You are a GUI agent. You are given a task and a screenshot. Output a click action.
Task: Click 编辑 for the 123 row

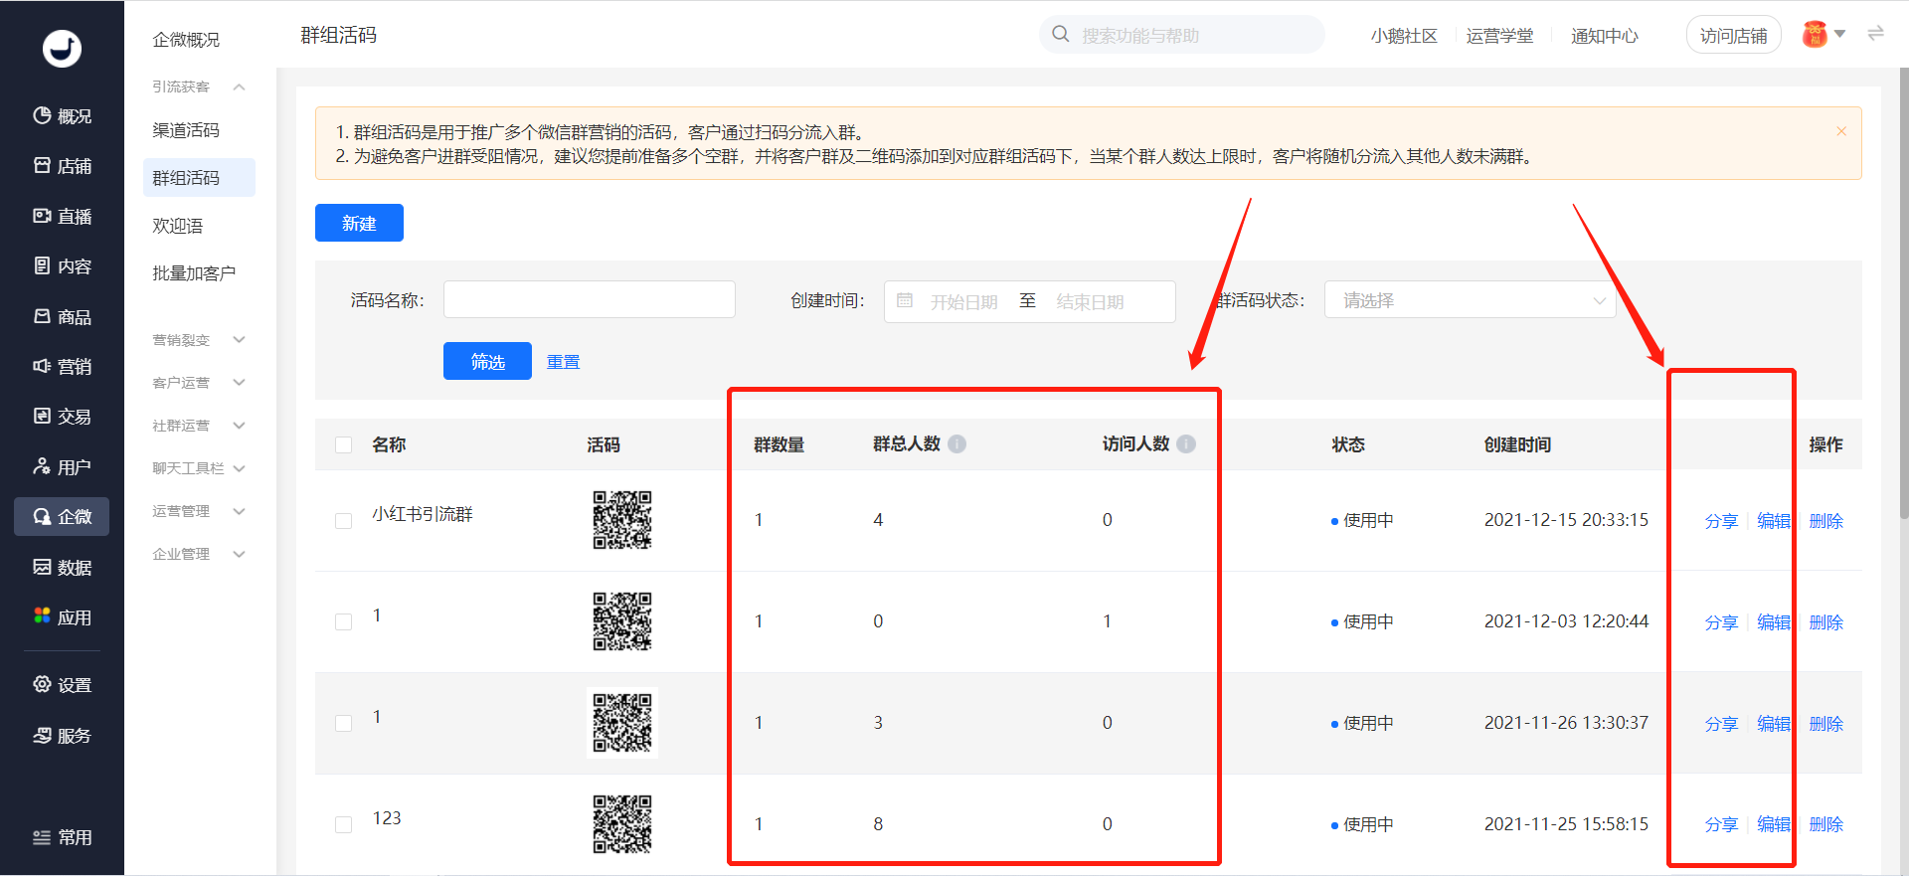click(1774, 824)
